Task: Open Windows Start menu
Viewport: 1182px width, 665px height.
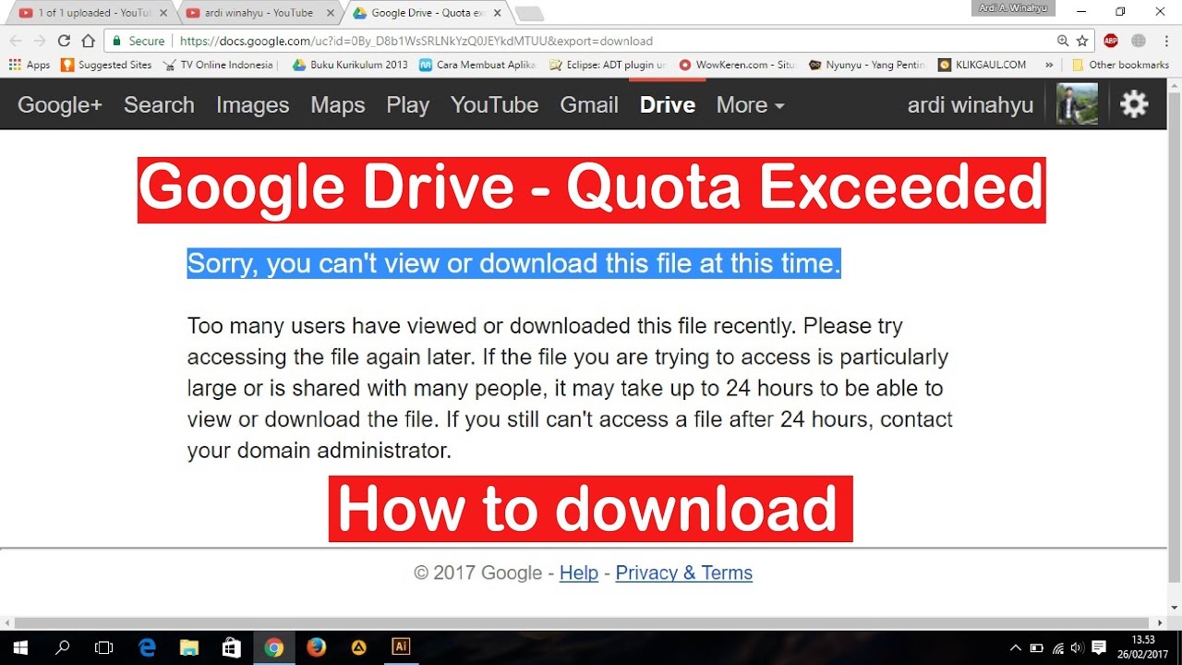Action: coord(19,647)
